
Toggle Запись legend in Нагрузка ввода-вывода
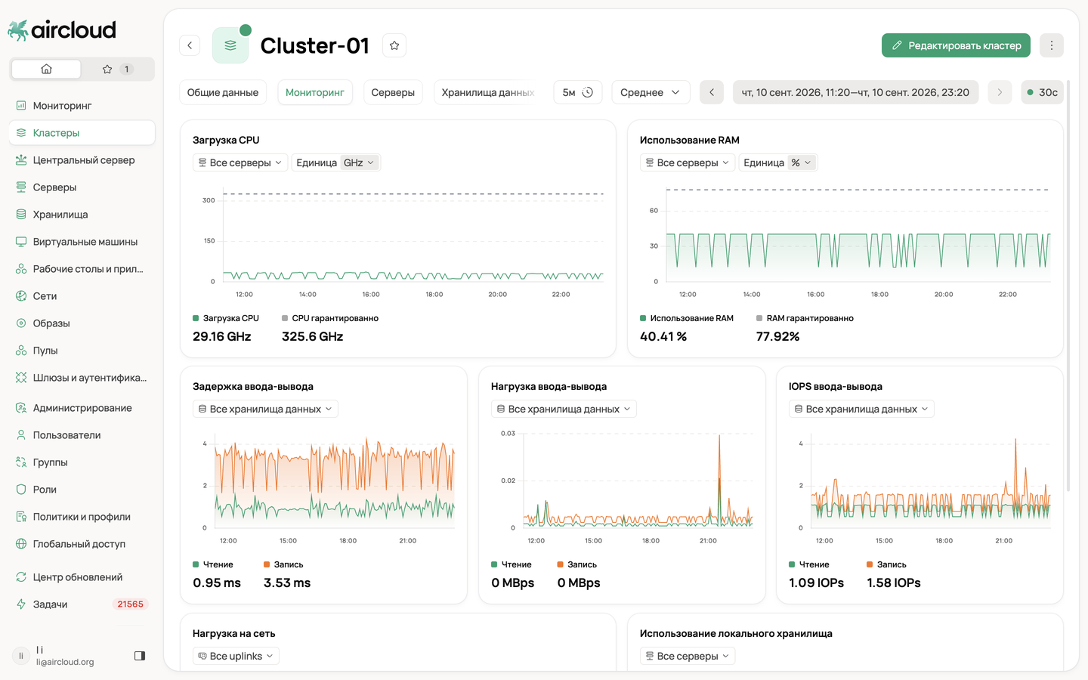[576, 564]
